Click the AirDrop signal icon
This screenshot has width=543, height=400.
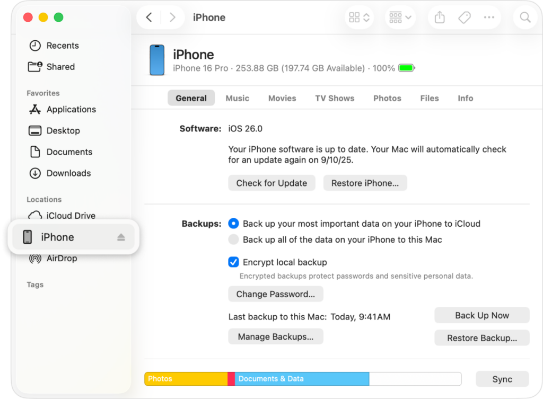point(35,259)
